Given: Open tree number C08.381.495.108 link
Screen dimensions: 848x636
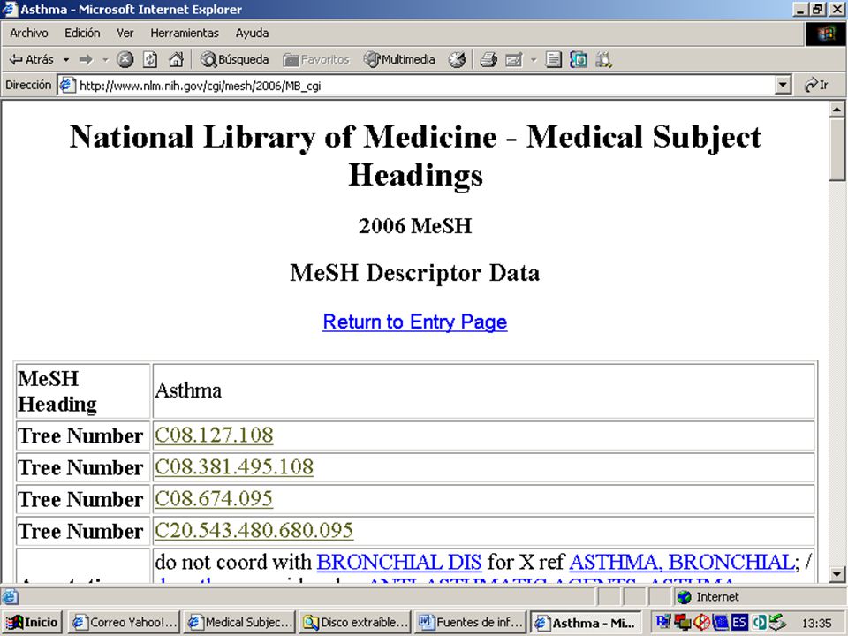Looking at the screenshot, I should tap(233, 466).
